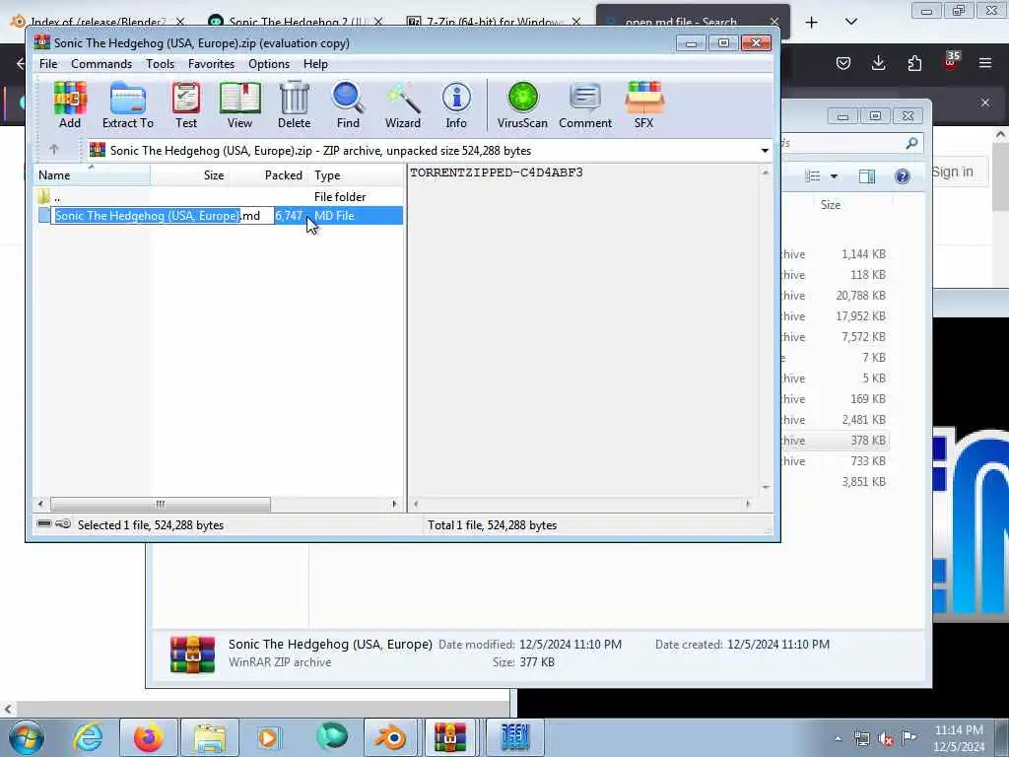The image size is (1009, 757).
Task: Open Internet Explorer from the taskbar
Action: pyautogui.click(x=88, y=737)
